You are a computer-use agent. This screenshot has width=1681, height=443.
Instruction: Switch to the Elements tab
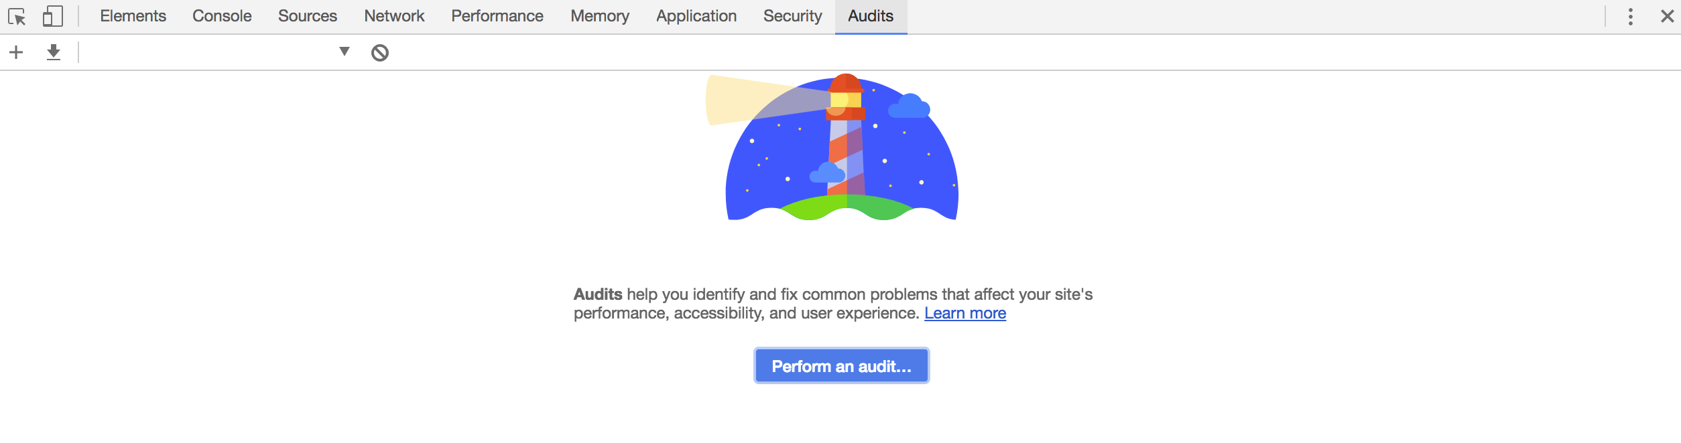[133, 16]
